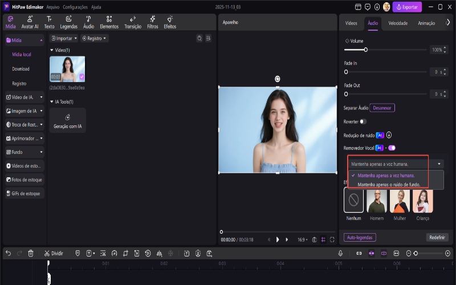Undo the last action in timeline toolbar

click(x=8, y=253)
